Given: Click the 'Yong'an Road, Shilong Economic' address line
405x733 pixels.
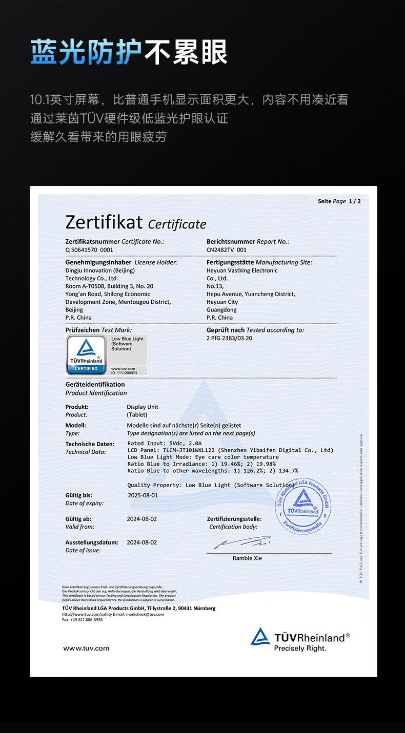Looking at the screenshot, I should point(108,294).
